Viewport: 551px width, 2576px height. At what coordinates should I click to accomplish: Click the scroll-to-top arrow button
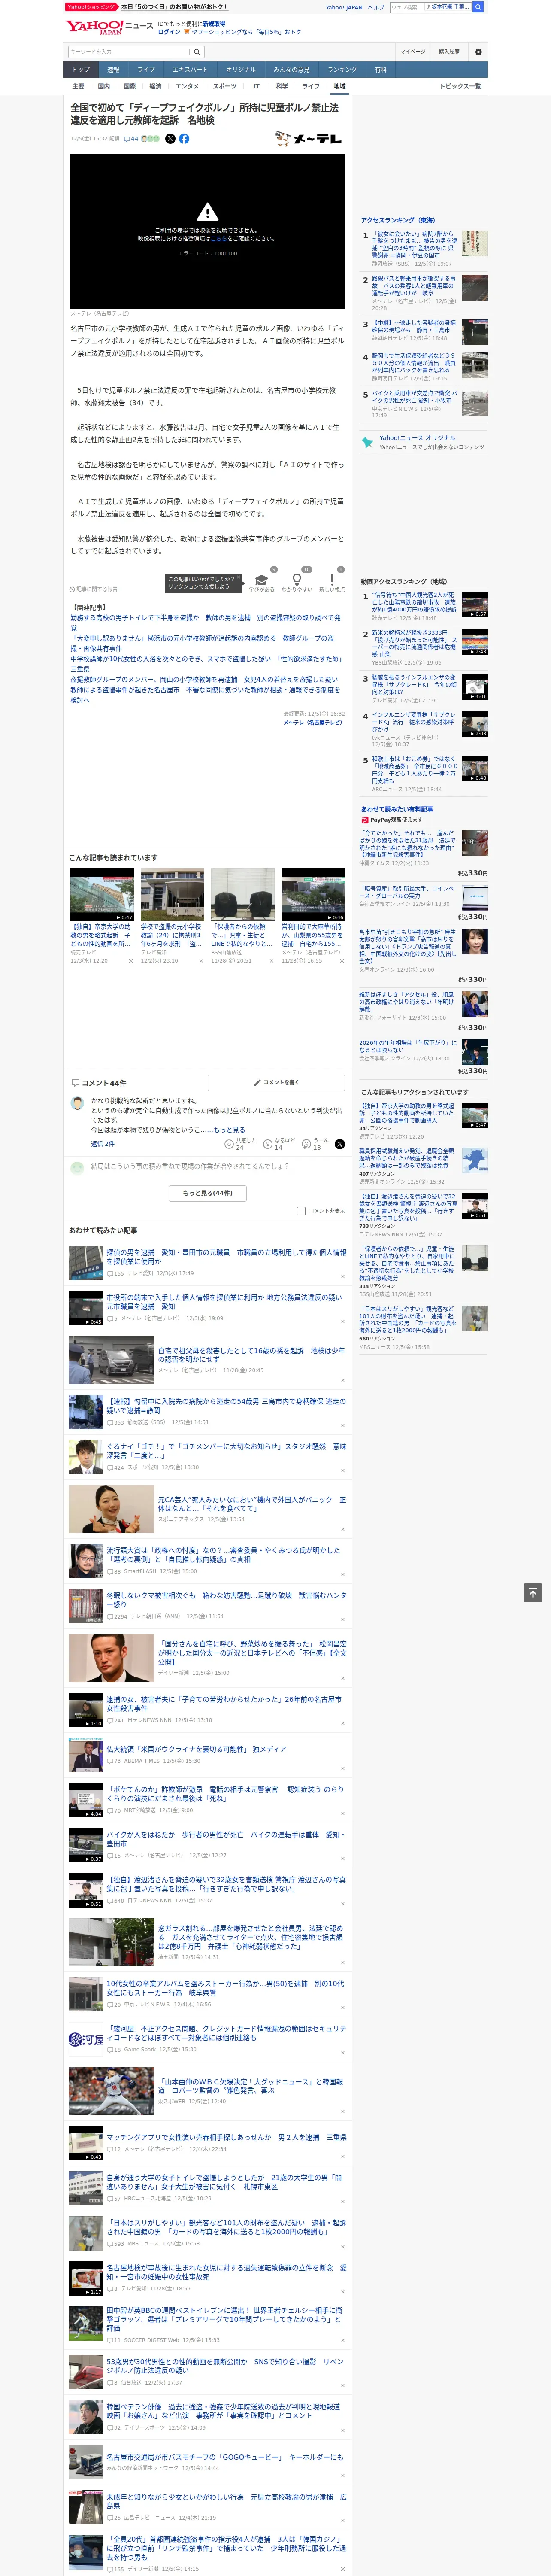533,1593
